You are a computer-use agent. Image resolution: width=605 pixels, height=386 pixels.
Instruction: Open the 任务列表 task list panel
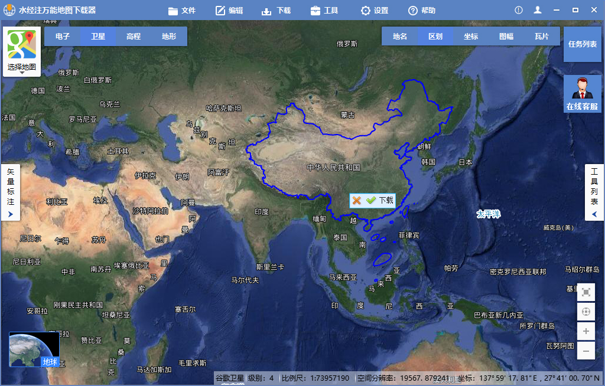582,44
